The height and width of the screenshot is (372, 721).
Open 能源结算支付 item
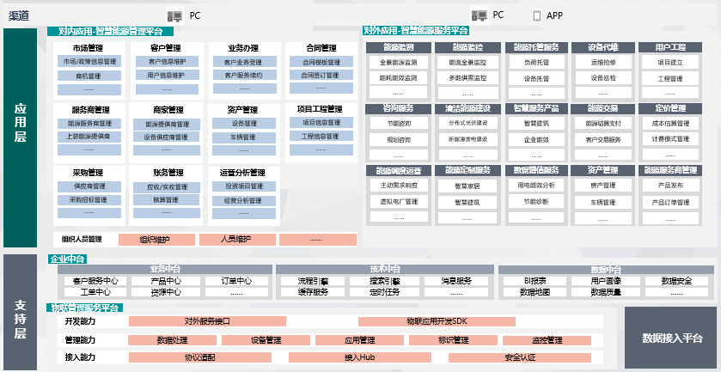(602, 123)
